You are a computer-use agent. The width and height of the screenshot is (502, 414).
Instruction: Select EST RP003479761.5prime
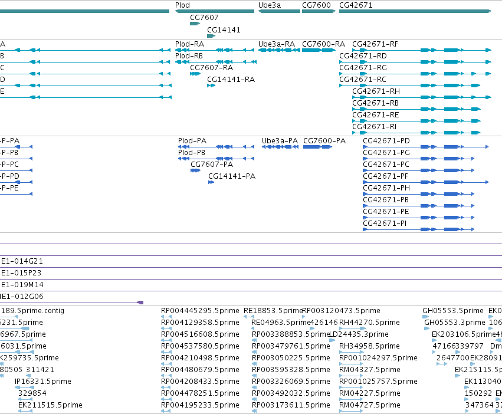point(291,346)
